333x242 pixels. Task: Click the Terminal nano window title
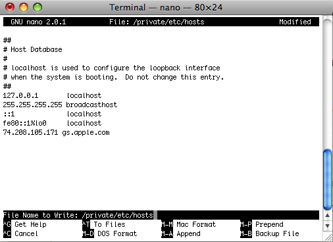(x=166, y=8)
